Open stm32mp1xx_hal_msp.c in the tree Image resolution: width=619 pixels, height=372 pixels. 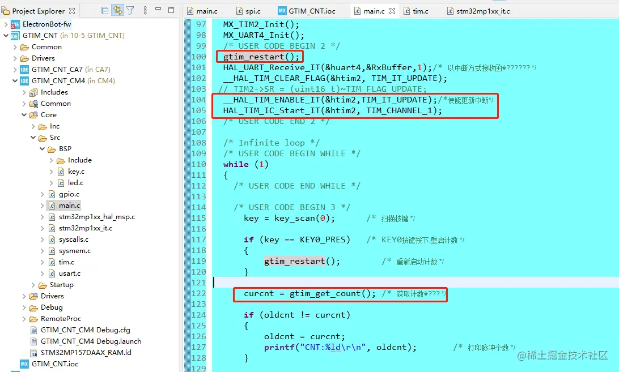point(97,217)
